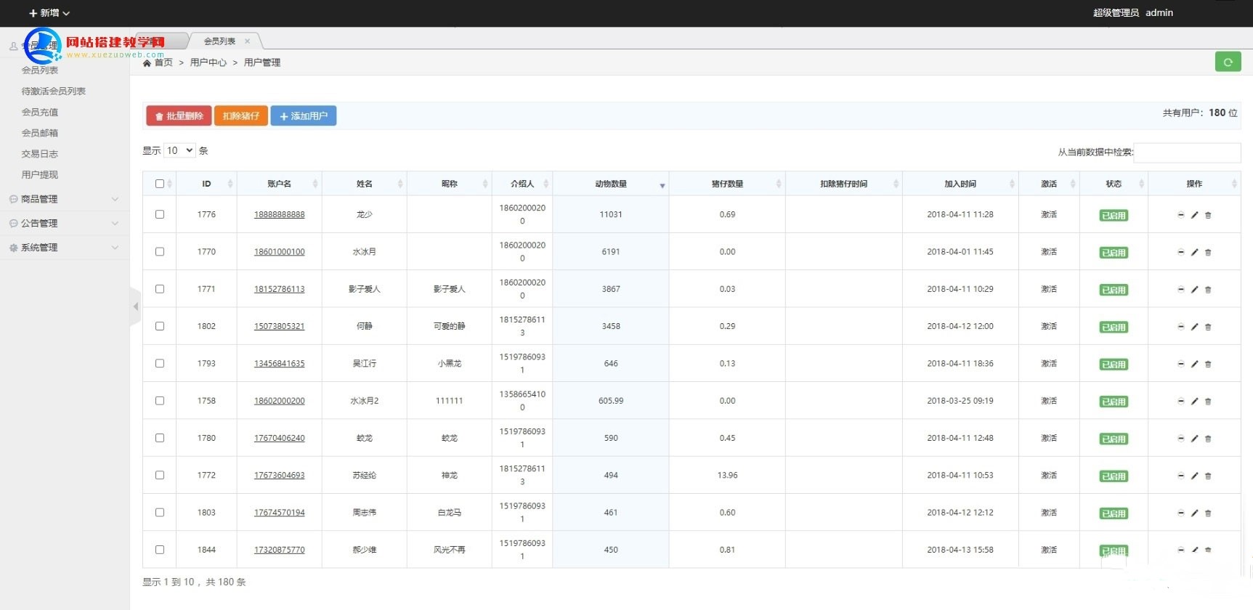Delete user 1776 with trash icon

(x=1208, y=215)
